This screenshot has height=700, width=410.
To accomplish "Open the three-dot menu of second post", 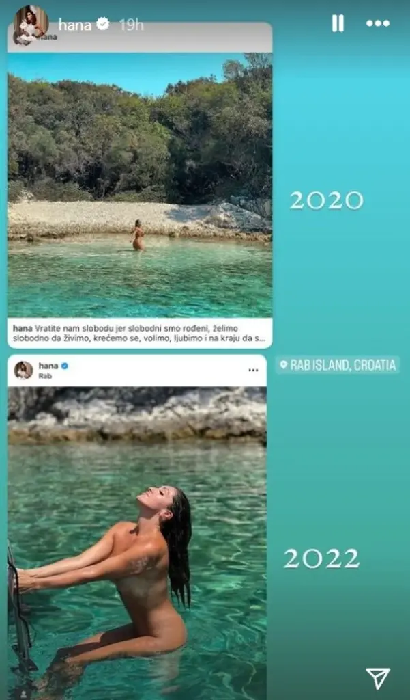I will tap(253, 370).
